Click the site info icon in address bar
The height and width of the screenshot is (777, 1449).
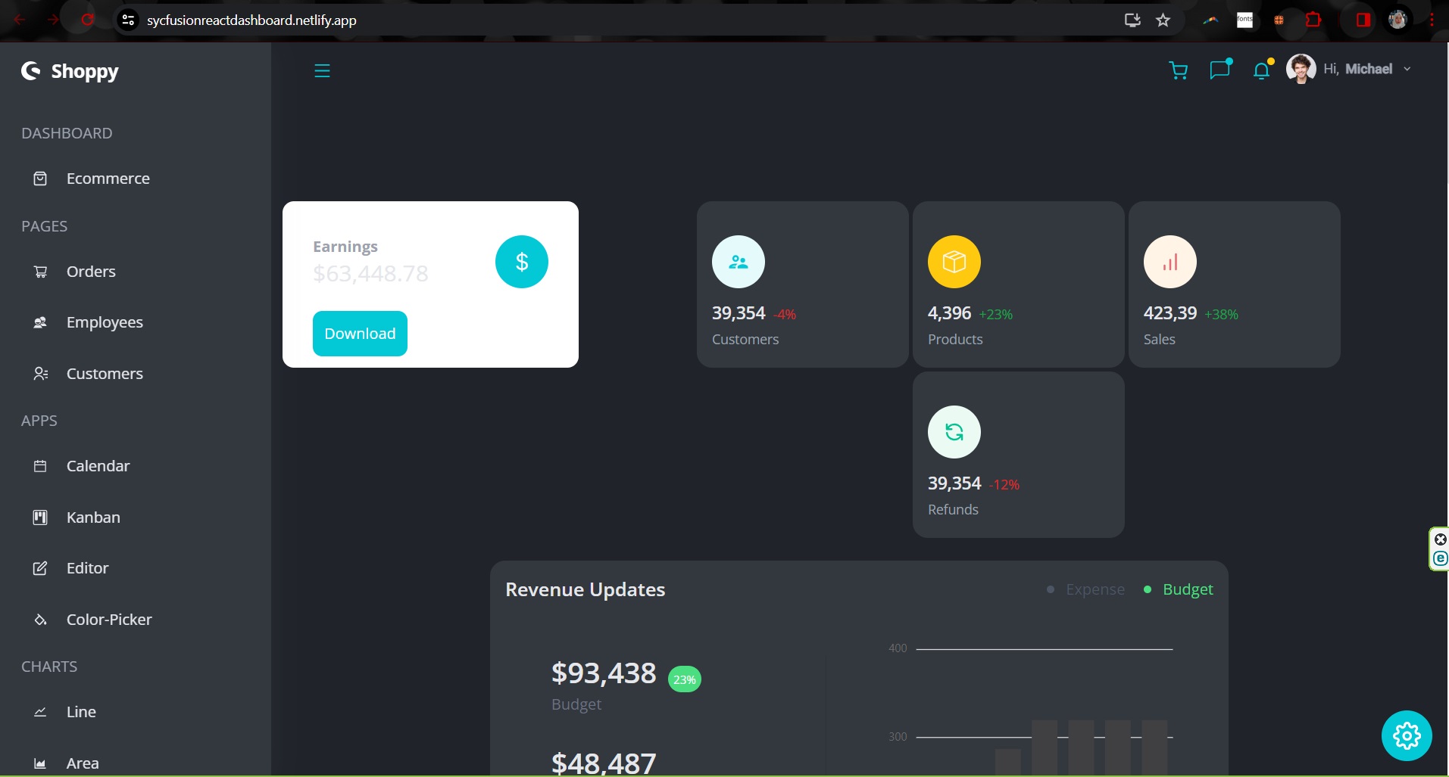click(129, 20)
